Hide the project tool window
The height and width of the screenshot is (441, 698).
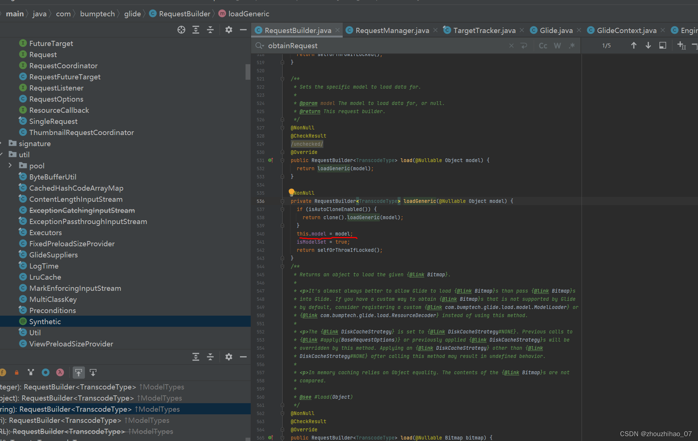click(x=243, y=30)
